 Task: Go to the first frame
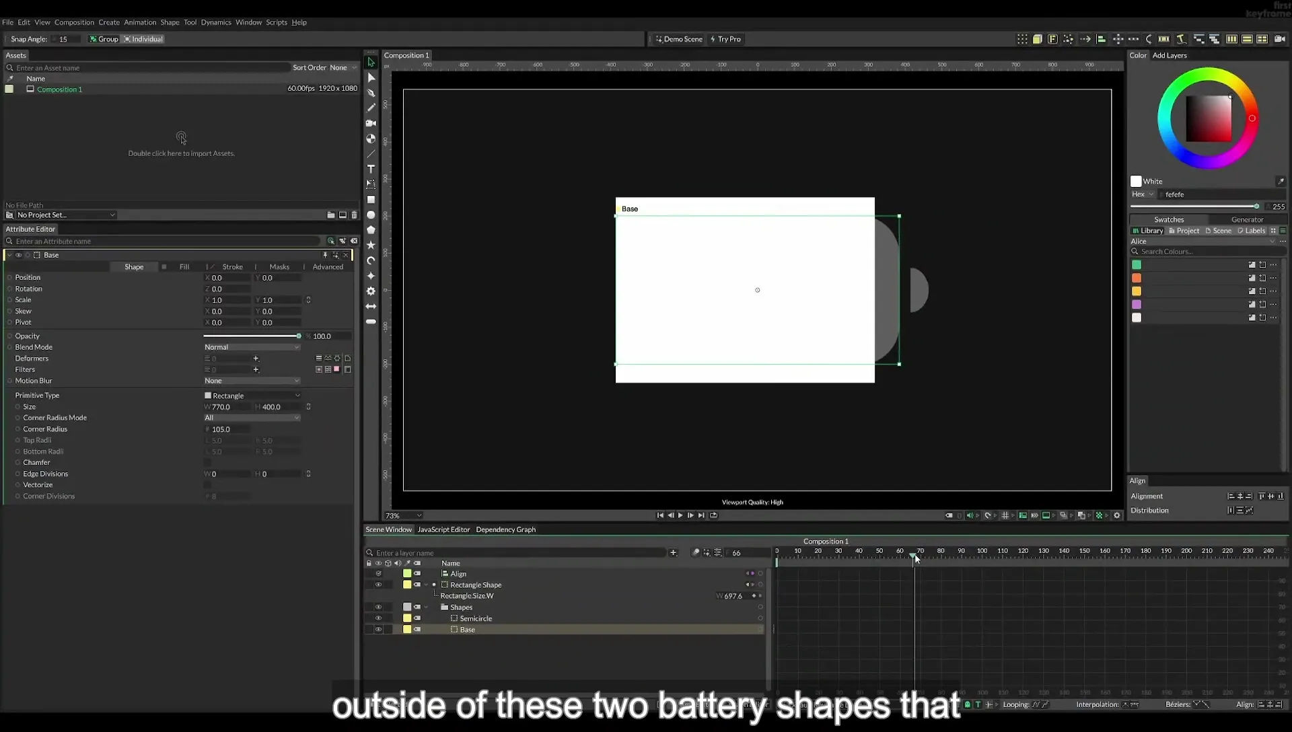[x=659, y=515]
